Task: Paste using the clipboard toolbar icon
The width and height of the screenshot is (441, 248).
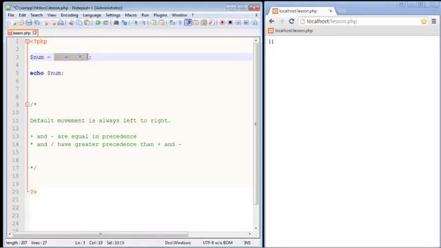Action: point(88,23)
